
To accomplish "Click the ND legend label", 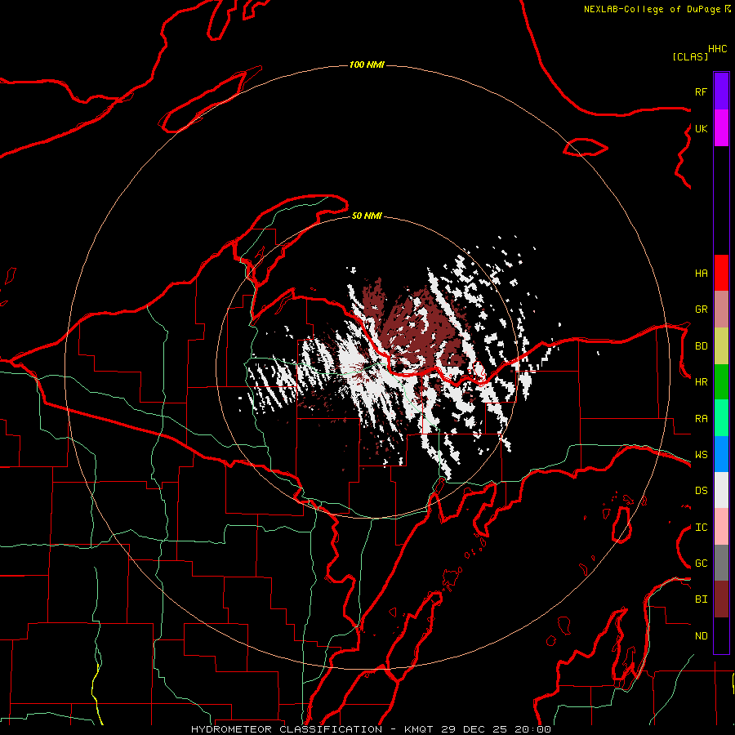I will [x=701, y=636].
